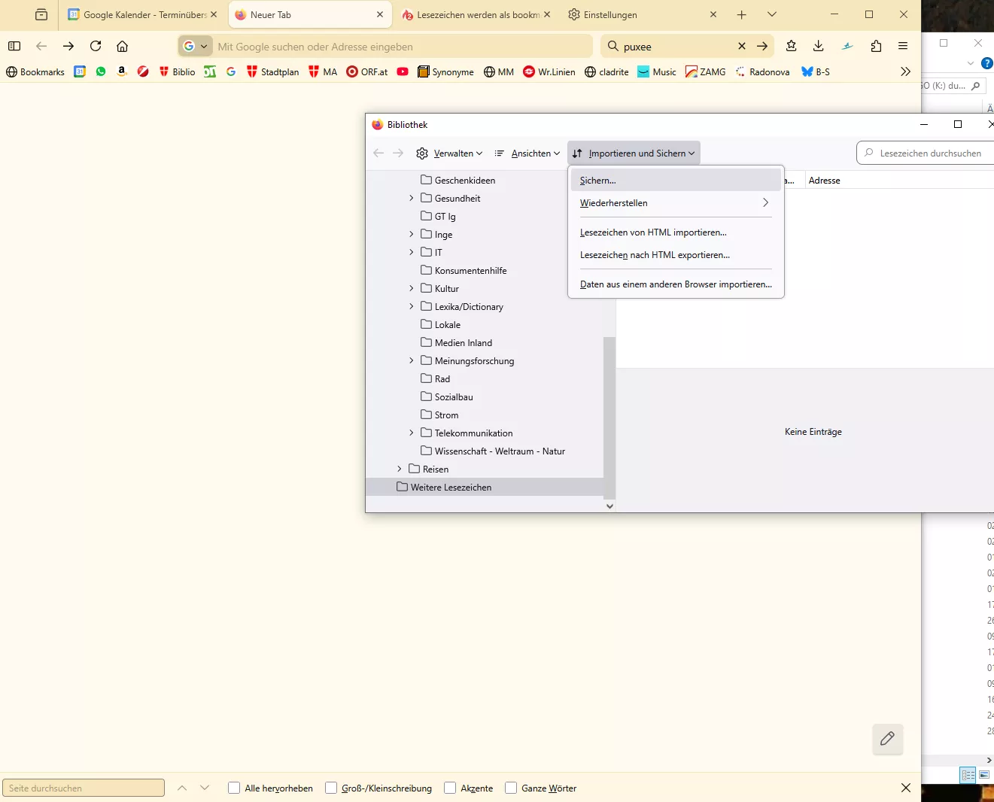
Task: Select the Weitere Lesezeichen folder
Action: (451, 488)
